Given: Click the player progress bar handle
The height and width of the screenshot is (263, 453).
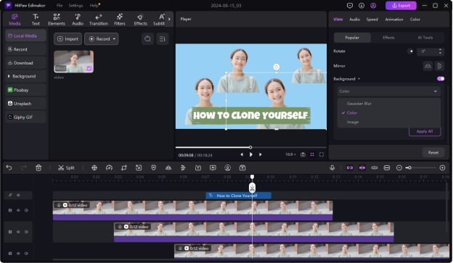Looking at the screenshot, I should click(x=250, y=147).
